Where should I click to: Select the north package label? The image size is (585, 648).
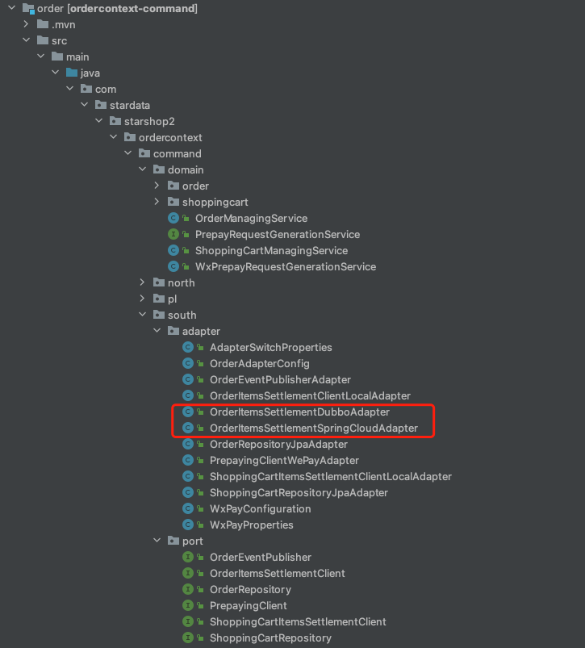(x=181, y=282)
